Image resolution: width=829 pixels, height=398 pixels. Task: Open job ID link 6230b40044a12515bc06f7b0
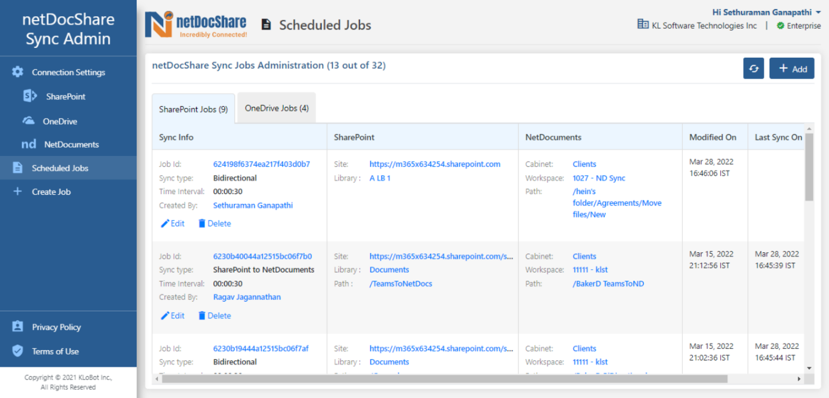pyautogui.click(x=262, y=256)
